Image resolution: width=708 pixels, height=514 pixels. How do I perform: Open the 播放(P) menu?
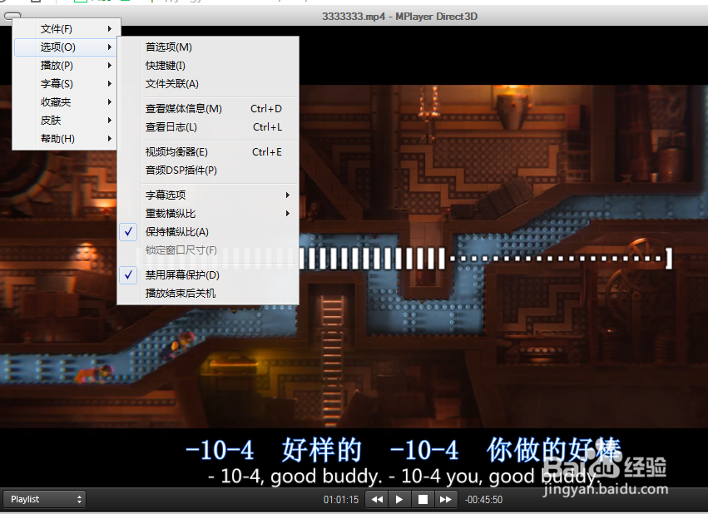[66, 66]
